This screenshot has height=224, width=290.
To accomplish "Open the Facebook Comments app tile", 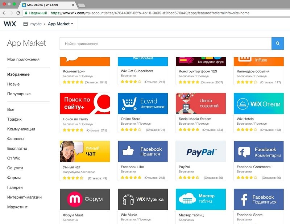I will pyautogui.click(x=258, y=152).
